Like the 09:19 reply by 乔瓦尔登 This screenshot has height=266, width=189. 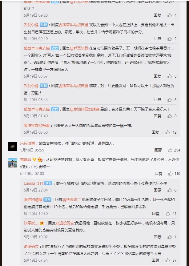tap(170, 39)
